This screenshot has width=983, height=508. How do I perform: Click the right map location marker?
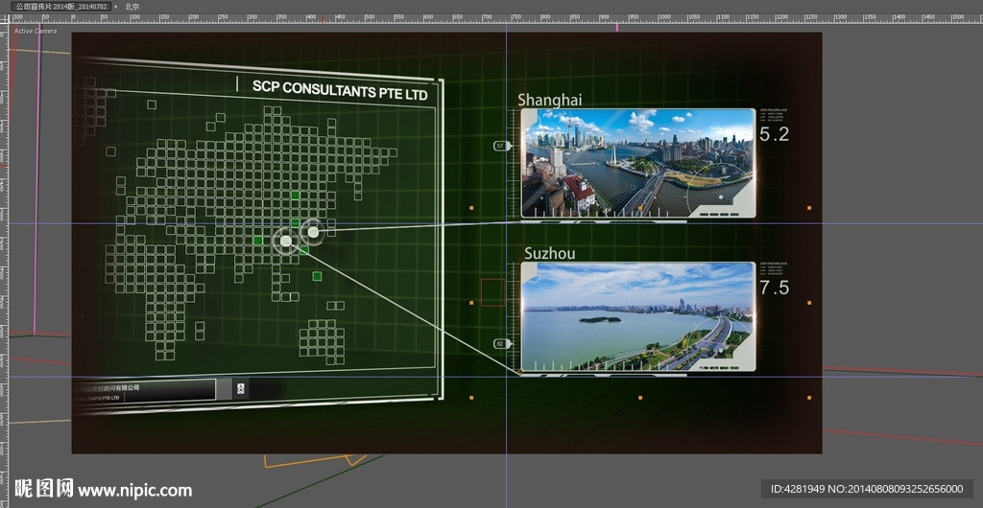313,231
